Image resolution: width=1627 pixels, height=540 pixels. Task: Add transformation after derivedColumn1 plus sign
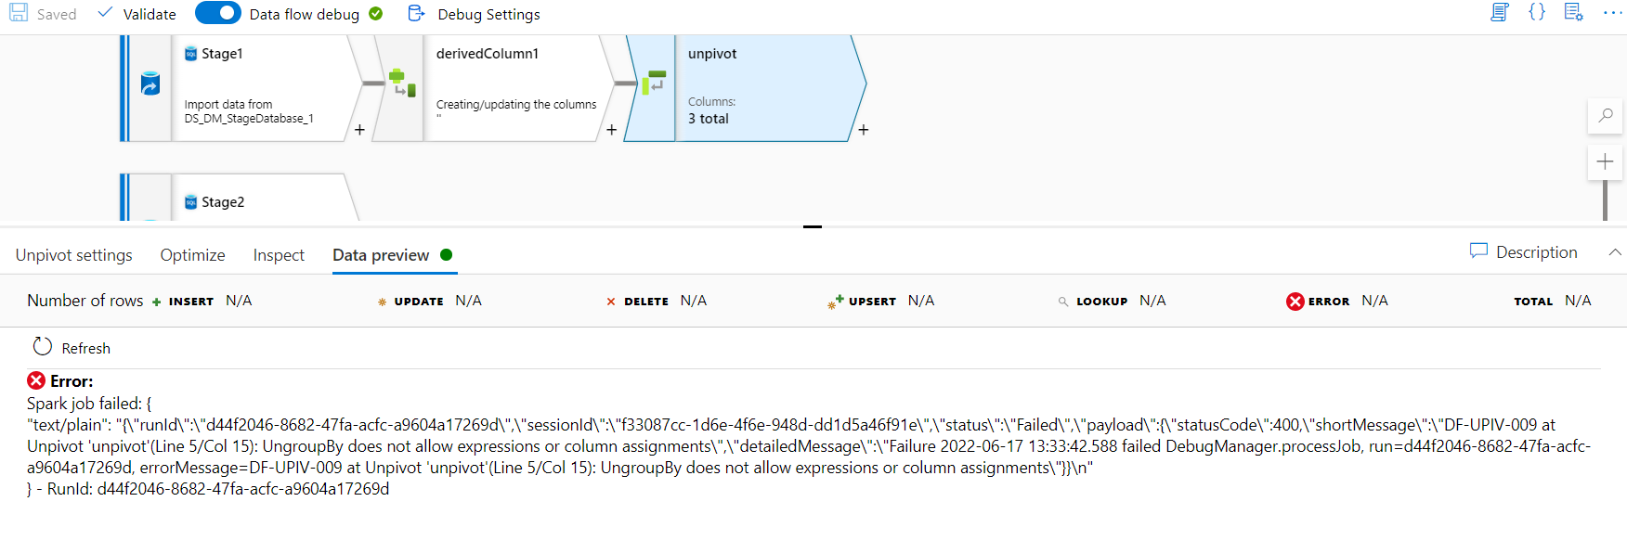point(611,130)
